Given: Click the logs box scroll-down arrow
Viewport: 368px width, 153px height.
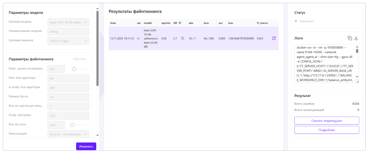Looking at the screenshot, I should click(357, 77).
